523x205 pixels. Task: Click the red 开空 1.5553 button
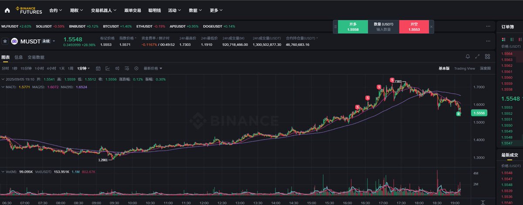[x=414, y=27]
